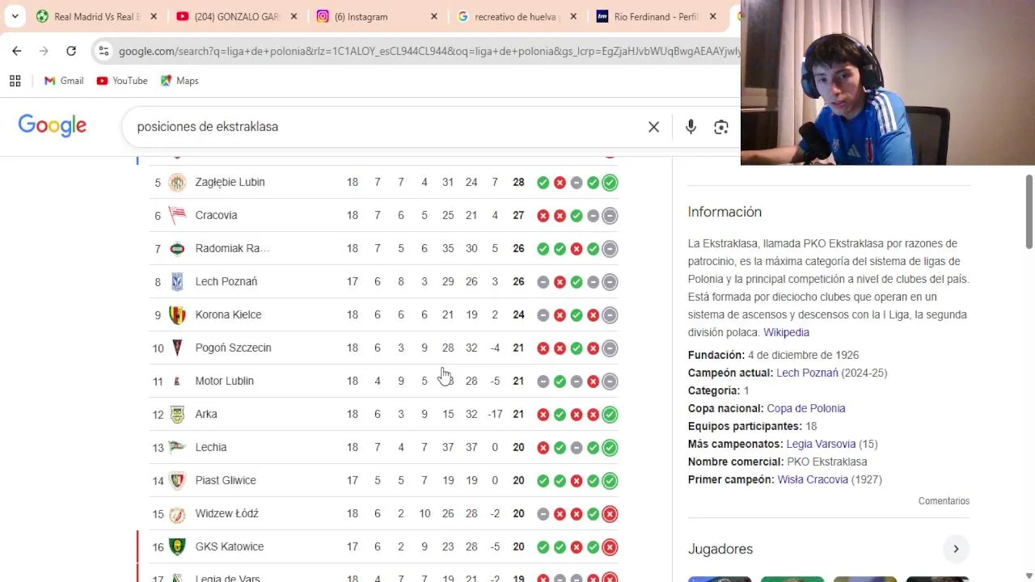View site information icon in address bar
The image size is (1035, 582).
(x=103, y=51)
